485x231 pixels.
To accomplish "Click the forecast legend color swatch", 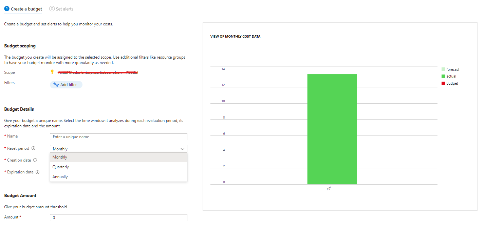I will [x=444, y=69].
